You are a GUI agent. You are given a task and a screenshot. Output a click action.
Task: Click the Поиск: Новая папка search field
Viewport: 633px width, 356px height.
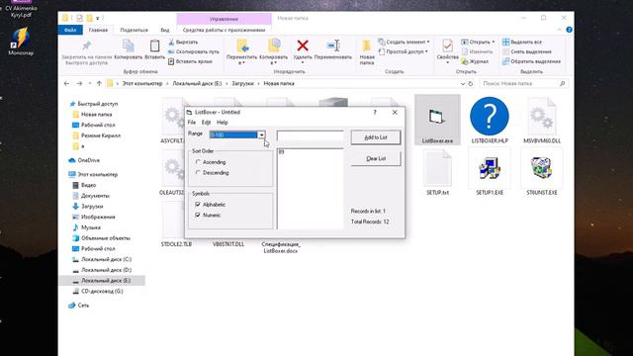[524, 83]
